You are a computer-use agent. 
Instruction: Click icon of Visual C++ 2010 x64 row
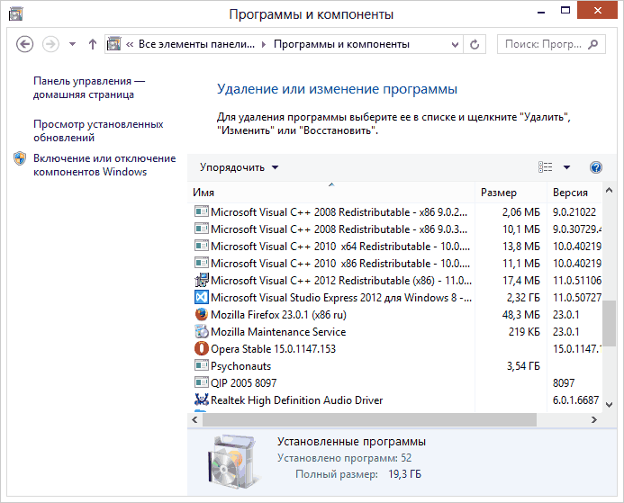point(202,246)
